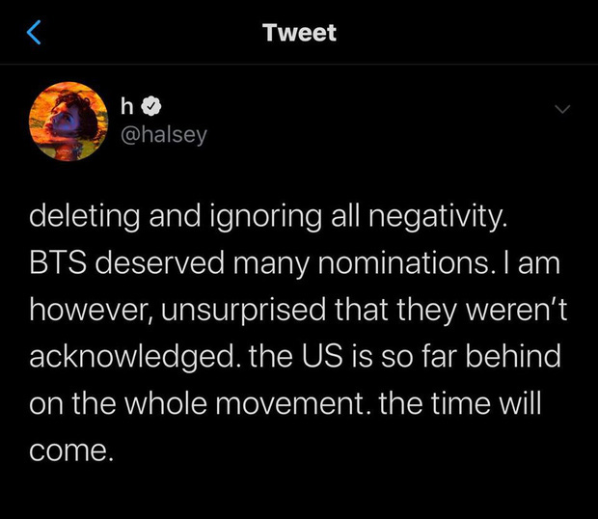Viewport: 598px width, 519px height.
Task: Click the @halsey handle
Action: coord(164,135)
